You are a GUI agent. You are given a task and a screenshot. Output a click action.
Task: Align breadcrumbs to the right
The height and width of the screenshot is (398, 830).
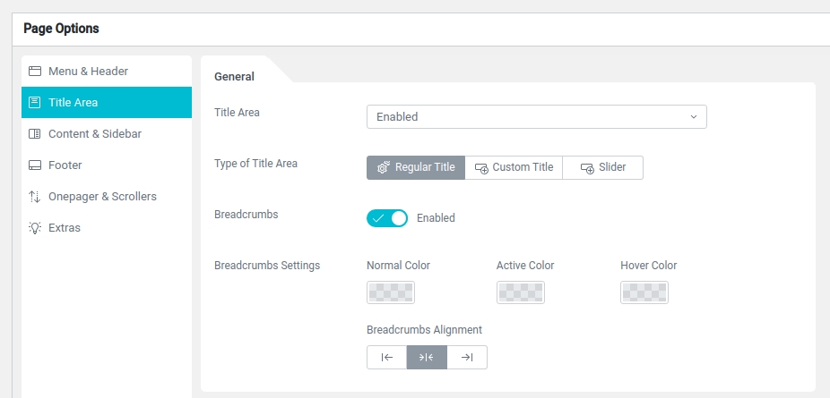(467, 357)
